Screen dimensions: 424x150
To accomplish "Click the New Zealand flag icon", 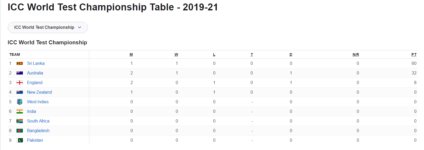I will tap(20, 92).
